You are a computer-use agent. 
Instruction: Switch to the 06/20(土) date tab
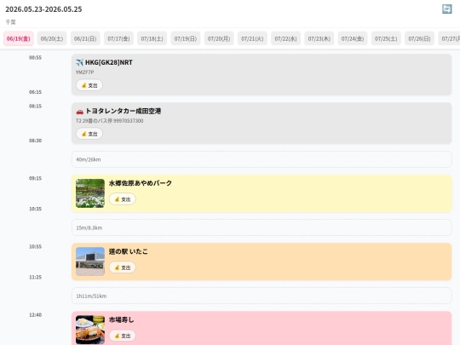tap(52, 38)
